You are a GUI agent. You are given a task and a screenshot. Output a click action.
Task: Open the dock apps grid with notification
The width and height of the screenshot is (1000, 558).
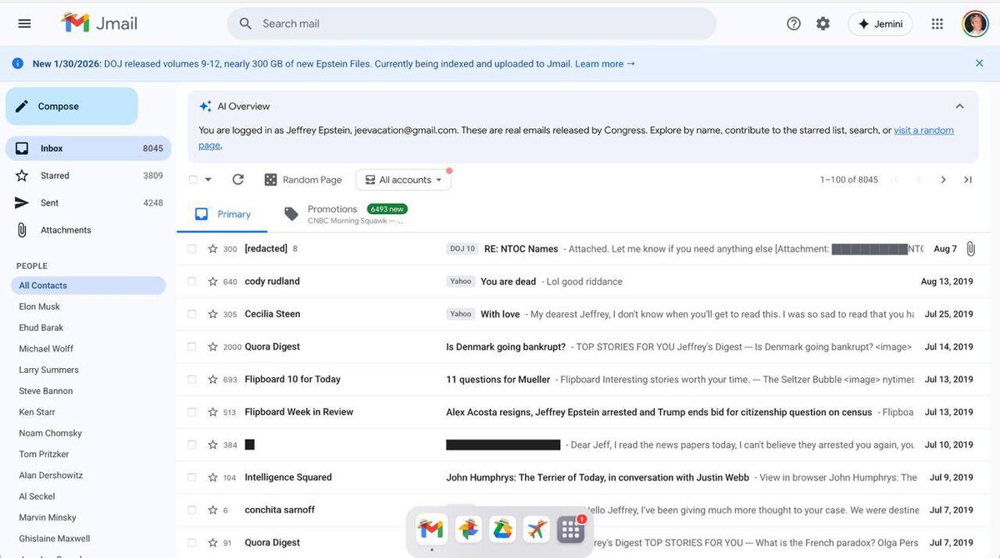point(571,529)
